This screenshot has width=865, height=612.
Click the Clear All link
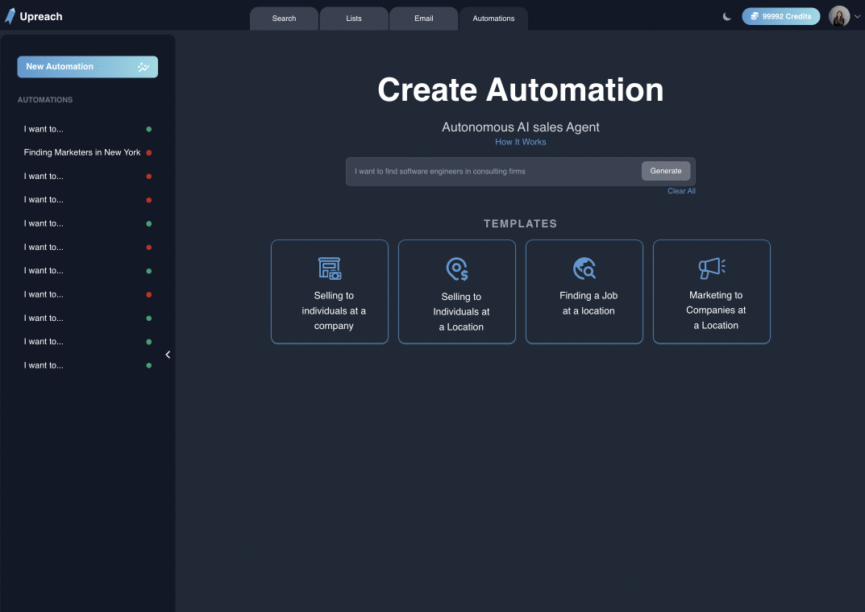click(x=681, y=191)
